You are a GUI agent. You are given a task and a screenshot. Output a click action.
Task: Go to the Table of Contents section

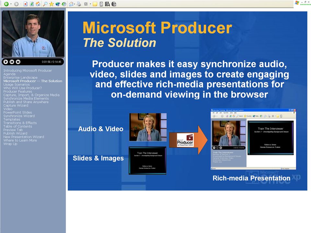pos(17,127)
